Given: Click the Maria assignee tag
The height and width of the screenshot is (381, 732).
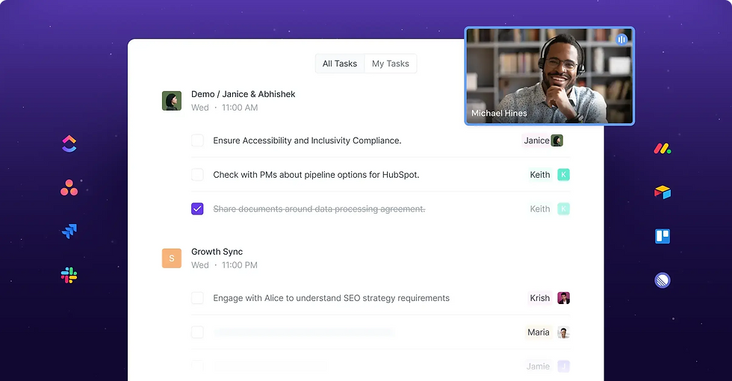Looking at the screenshot, I should [539, 332].
